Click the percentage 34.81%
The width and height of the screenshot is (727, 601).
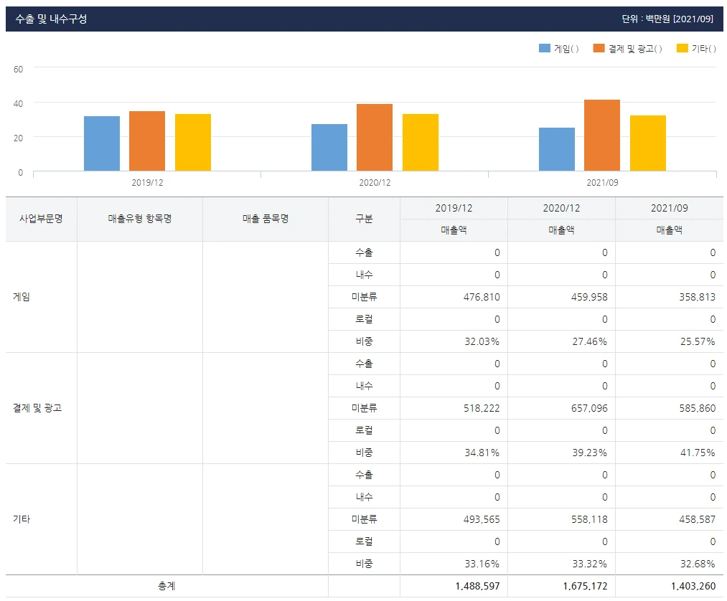tap(482, 453)
